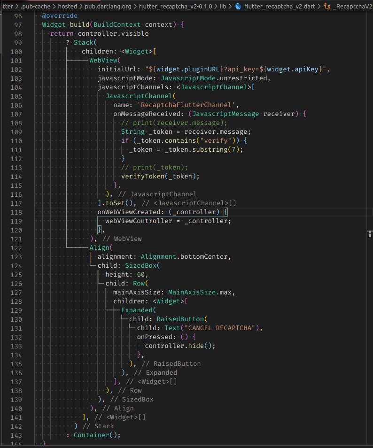373x448 pixels.
Task: Click 'onWebViewCreated:' parameter
Action: tap(131, 212)
